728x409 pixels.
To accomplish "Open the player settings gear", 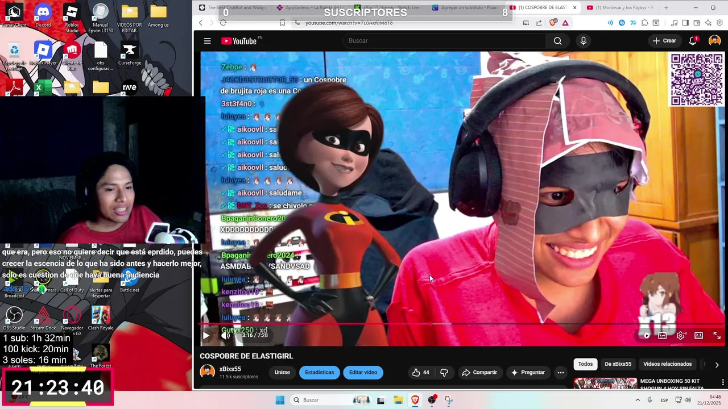I will tap(680, 336).
